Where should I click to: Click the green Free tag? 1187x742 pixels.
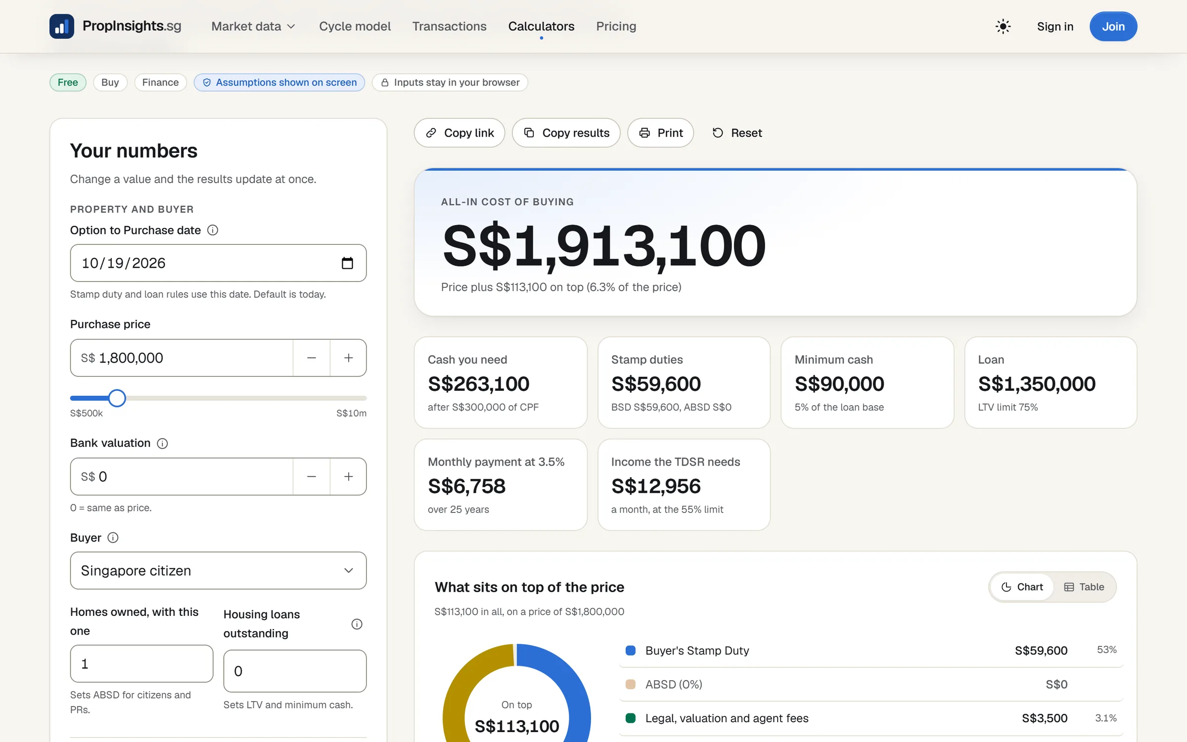coord(68,82)
